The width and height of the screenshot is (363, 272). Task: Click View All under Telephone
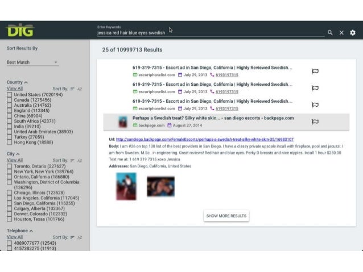[x=15, y=237]
